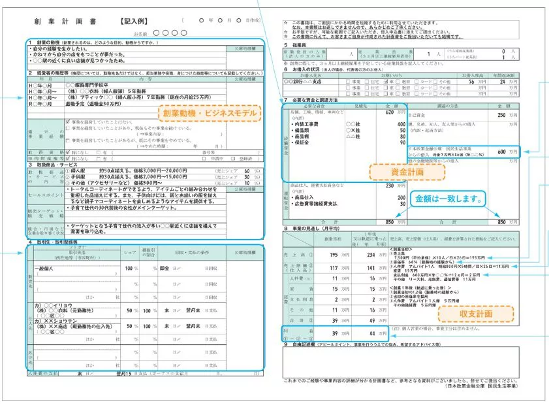
Task: Check the "申請中" checkbox
Action: (x=204, y=159)
